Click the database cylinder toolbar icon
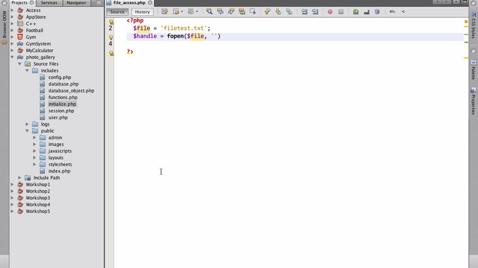Viewport: 478px width, 268px height. [377, 12]
